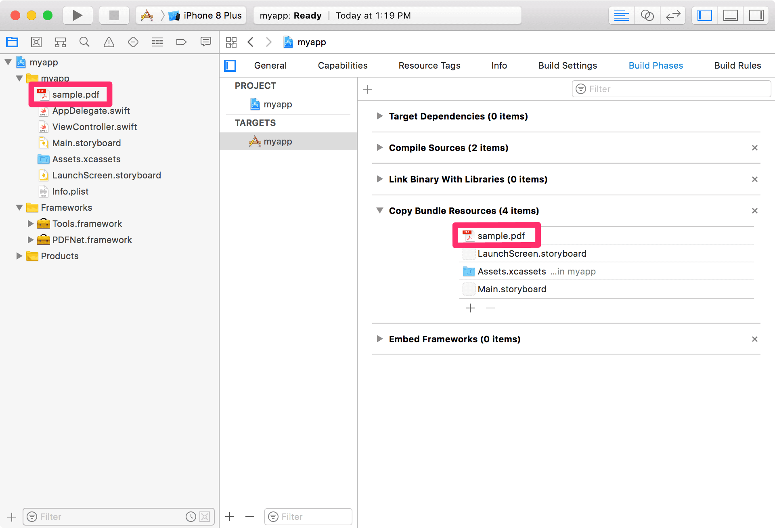Open the Breakpoint navigator icon
Screen dimensions: 775x528
pyautogui.click(x=181, y=42)
